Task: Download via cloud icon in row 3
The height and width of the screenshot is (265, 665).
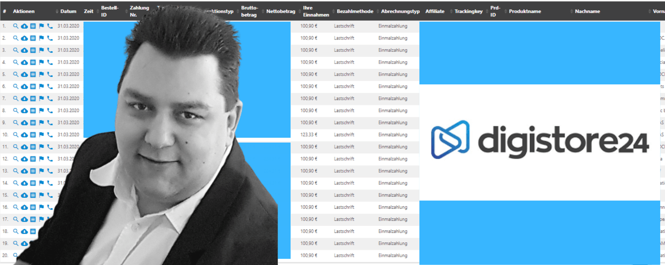Action: (x=24, y=51)
